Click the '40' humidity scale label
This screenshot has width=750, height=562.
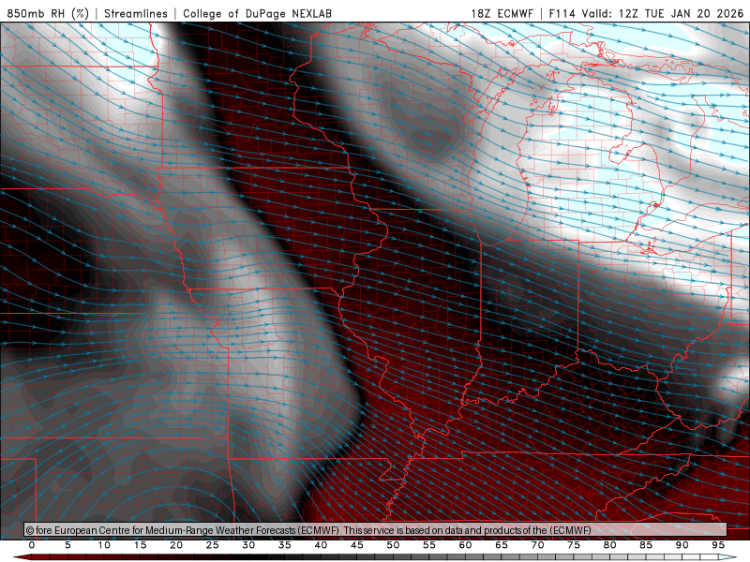[321, 545]
